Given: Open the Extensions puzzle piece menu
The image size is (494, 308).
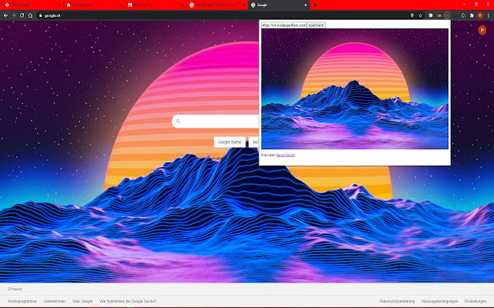Looking at the screenshot, I should (472, 15).
